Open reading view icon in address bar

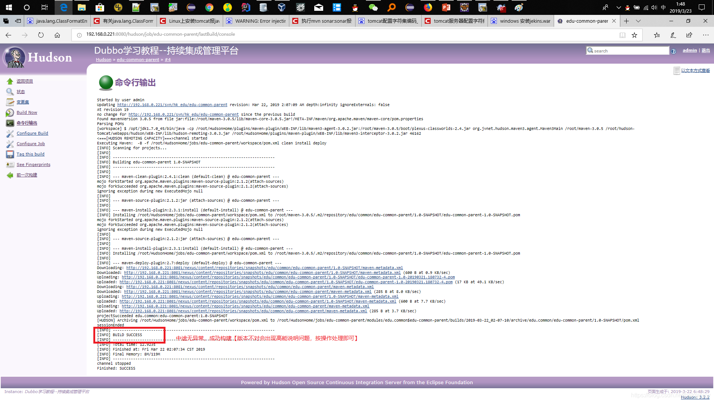click(x=623, y=35)
